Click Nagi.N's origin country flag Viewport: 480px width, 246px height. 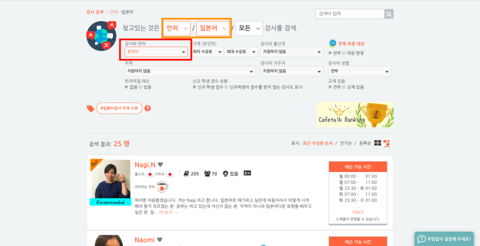[x=150, y=174]
